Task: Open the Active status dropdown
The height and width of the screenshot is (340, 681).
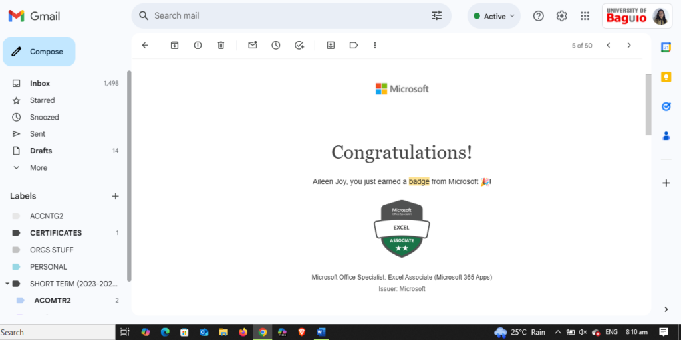Action: [493, 16]
